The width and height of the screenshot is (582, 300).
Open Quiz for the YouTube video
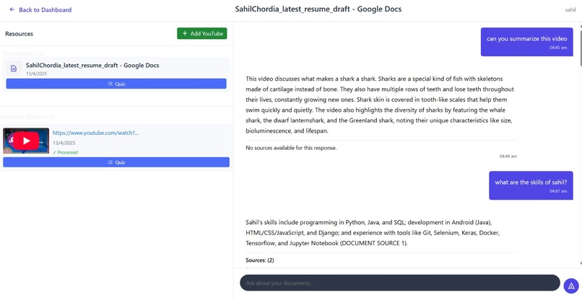point(116,162)
